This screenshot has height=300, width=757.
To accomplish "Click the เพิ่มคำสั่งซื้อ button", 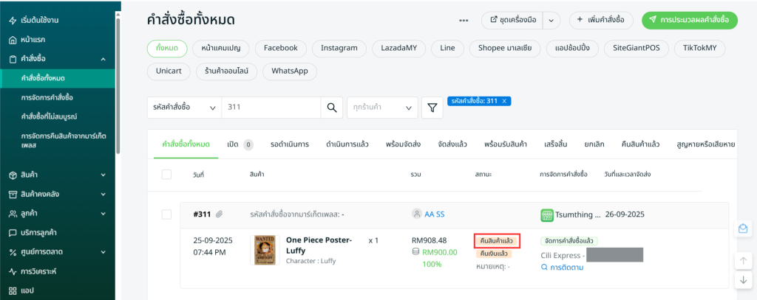I will coord(601,20).
